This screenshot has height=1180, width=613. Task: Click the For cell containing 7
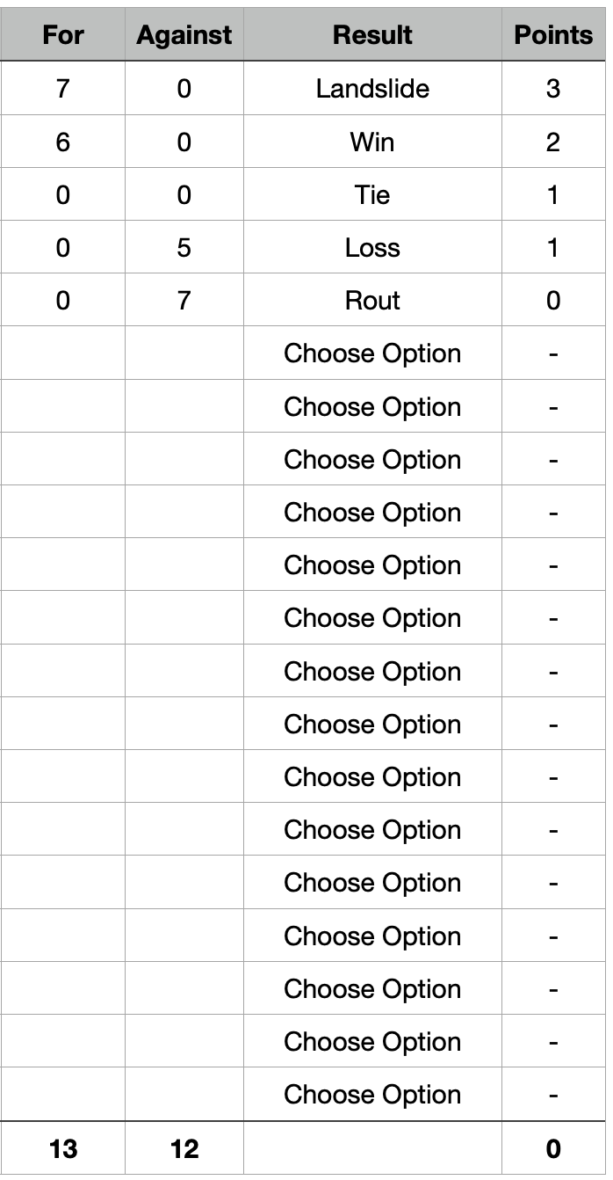[x=63, y=89]
